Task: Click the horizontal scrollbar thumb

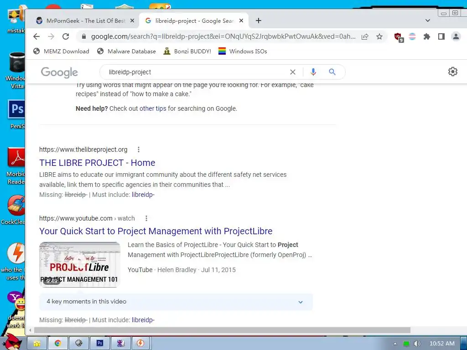Action: tap(222, 330)
